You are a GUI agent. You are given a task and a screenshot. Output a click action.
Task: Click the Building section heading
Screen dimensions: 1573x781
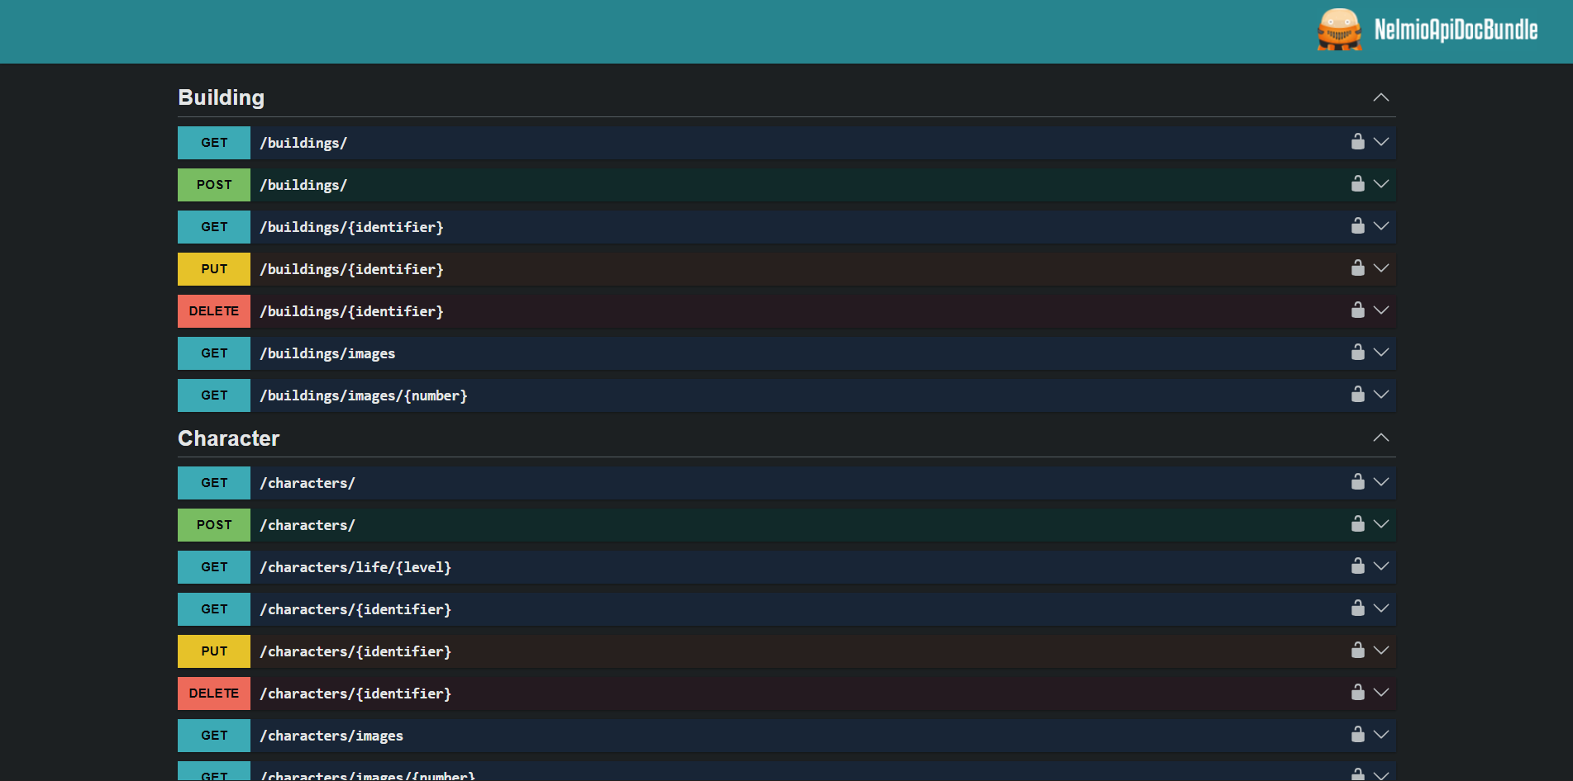[222, 97]
